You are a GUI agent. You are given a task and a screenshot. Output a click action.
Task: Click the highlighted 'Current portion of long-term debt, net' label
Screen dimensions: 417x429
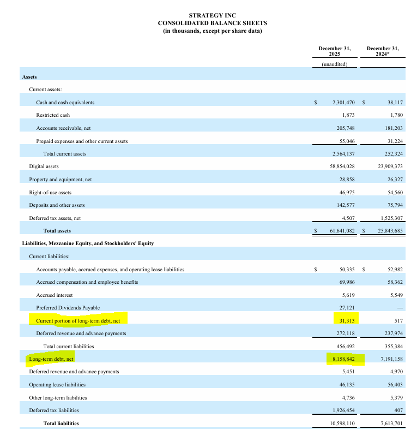click(78, 320)
